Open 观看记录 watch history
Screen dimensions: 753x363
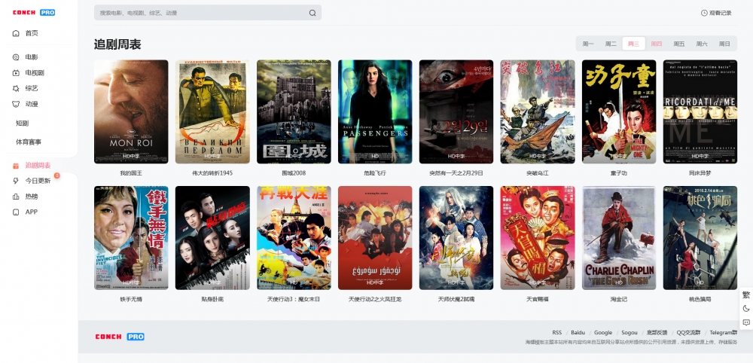click(716, 13)
